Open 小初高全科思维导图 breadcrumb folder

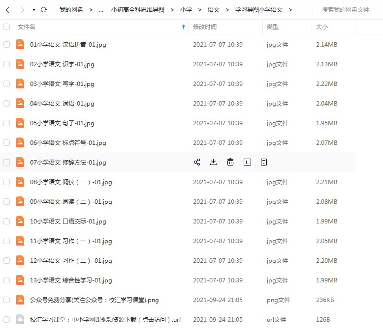tap(138, 10)
